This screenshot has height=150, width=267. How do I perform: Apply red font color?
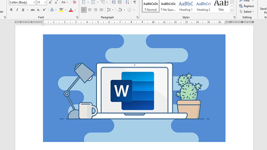tap(71, 10)
